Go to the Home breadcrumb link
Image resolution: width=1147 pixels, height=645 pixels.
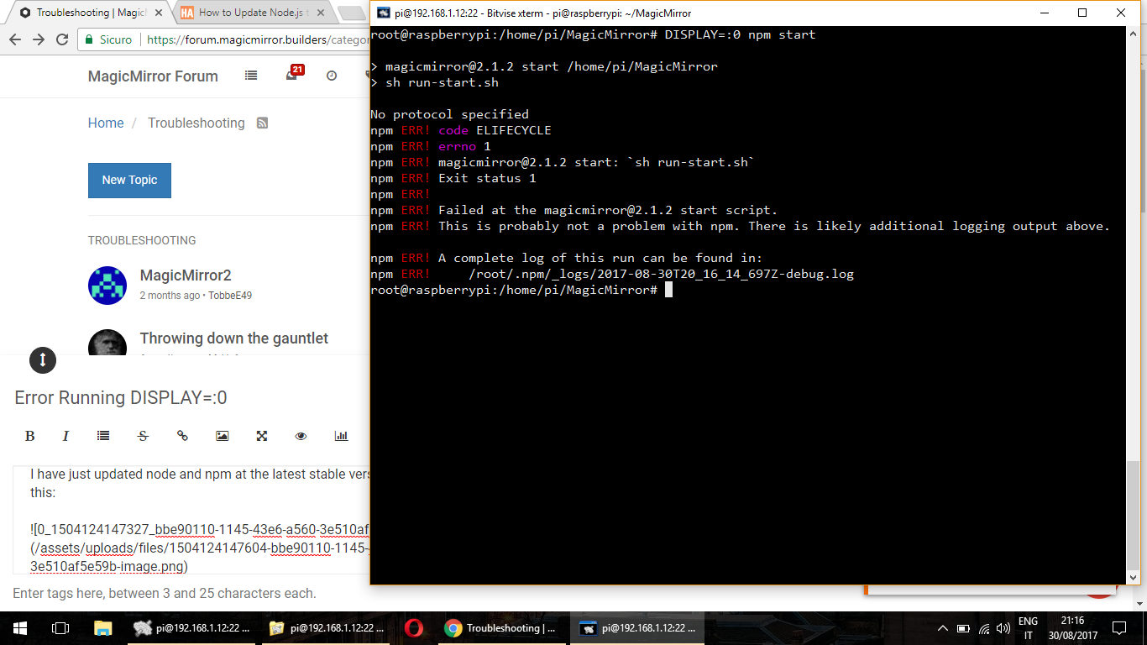(x=106, y=123)
